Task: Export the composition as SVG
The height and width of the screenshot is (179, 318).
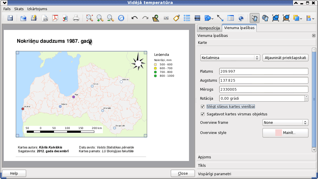Action: (65, 18)
